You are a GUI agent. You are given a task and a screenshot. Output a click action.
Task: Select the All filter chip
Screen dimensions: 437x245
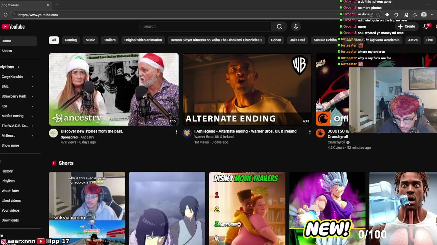tap(54, 40)
